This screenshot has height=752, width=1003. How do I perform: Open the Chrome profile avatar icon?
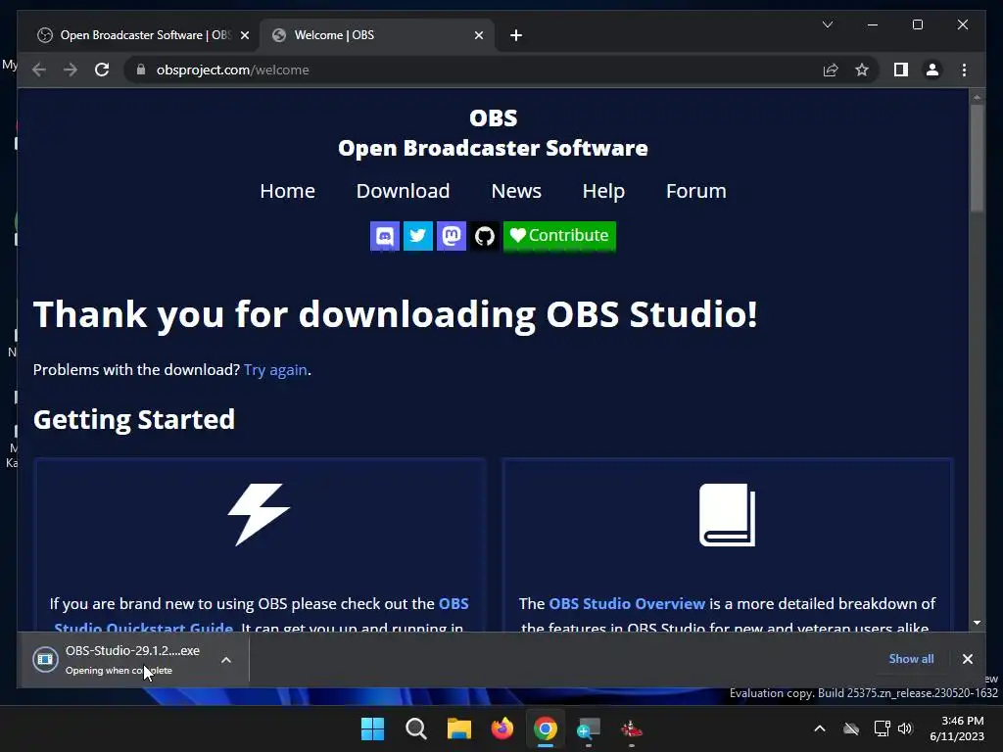tap(932, 70)
